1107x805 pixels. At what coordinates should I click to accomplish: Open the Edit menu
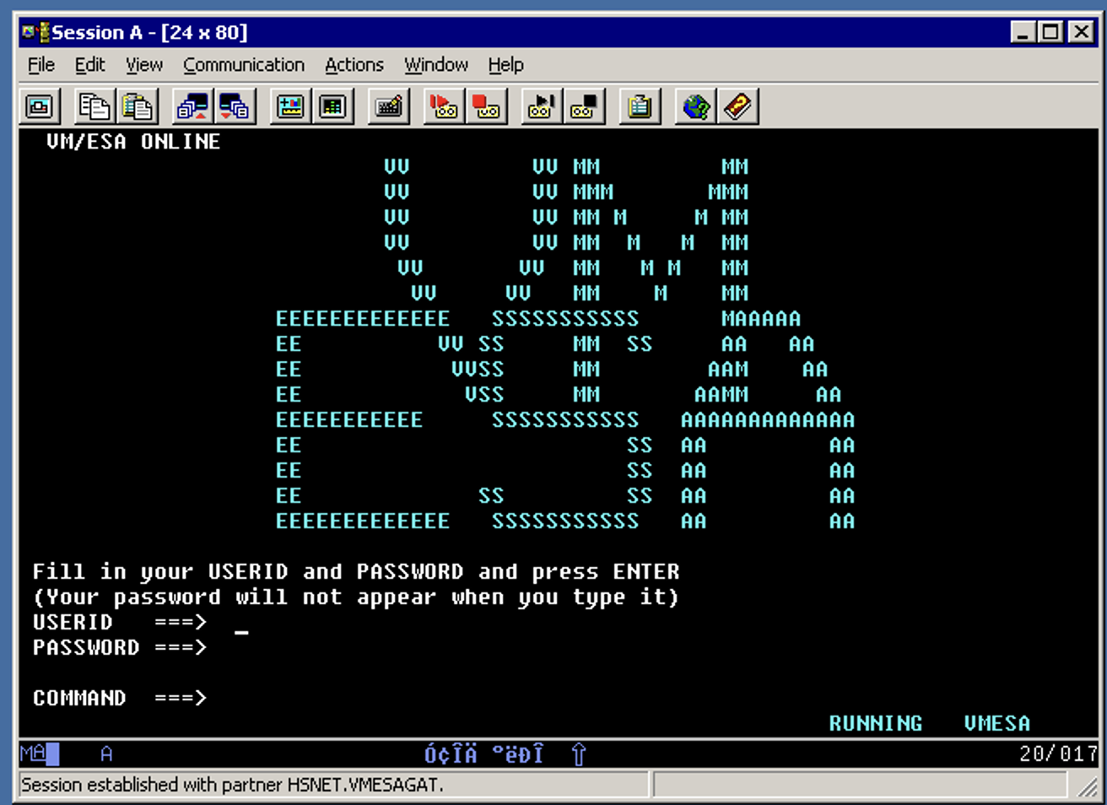pyautogui.click(x=89, y=65)
